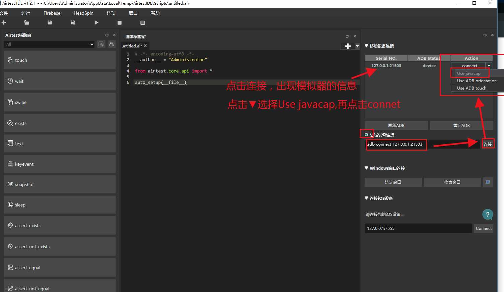The image size is (504, 292).
Task: Click the assert_exists icon
Action: 10,225
